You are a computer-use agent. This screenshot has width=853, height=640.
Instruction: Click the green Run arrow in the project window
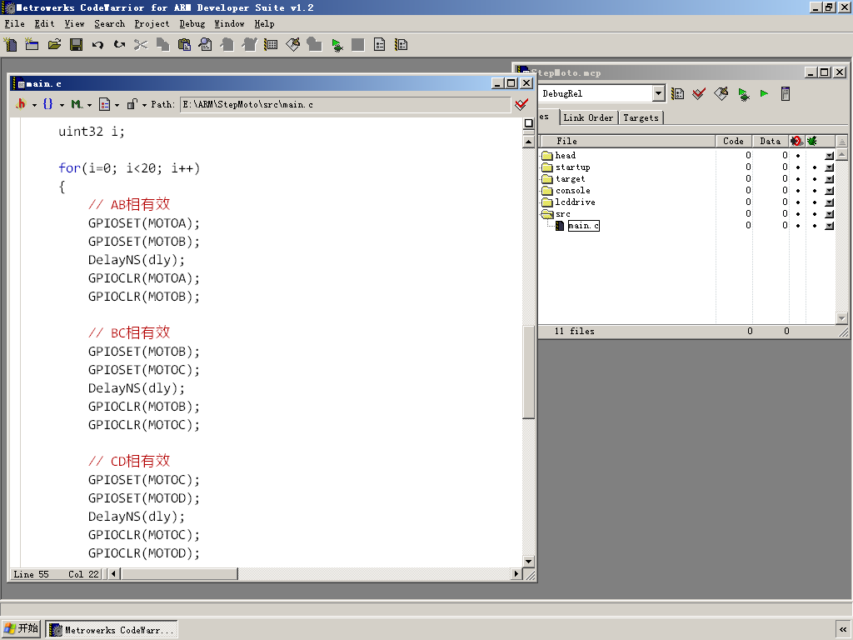coord(764,93)
